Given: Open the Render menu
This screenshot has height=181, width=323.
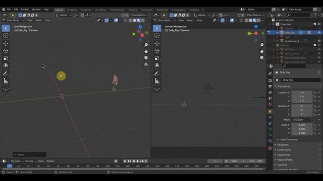Looking at the screenshot, I should 25,10.
